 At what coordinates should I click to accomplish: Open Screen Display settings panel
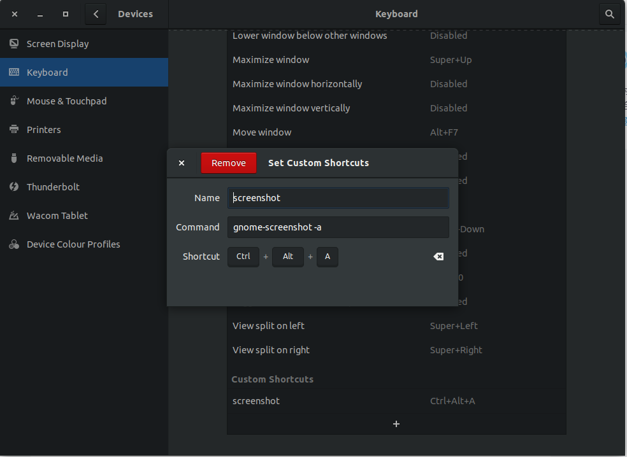pos(84,43)
